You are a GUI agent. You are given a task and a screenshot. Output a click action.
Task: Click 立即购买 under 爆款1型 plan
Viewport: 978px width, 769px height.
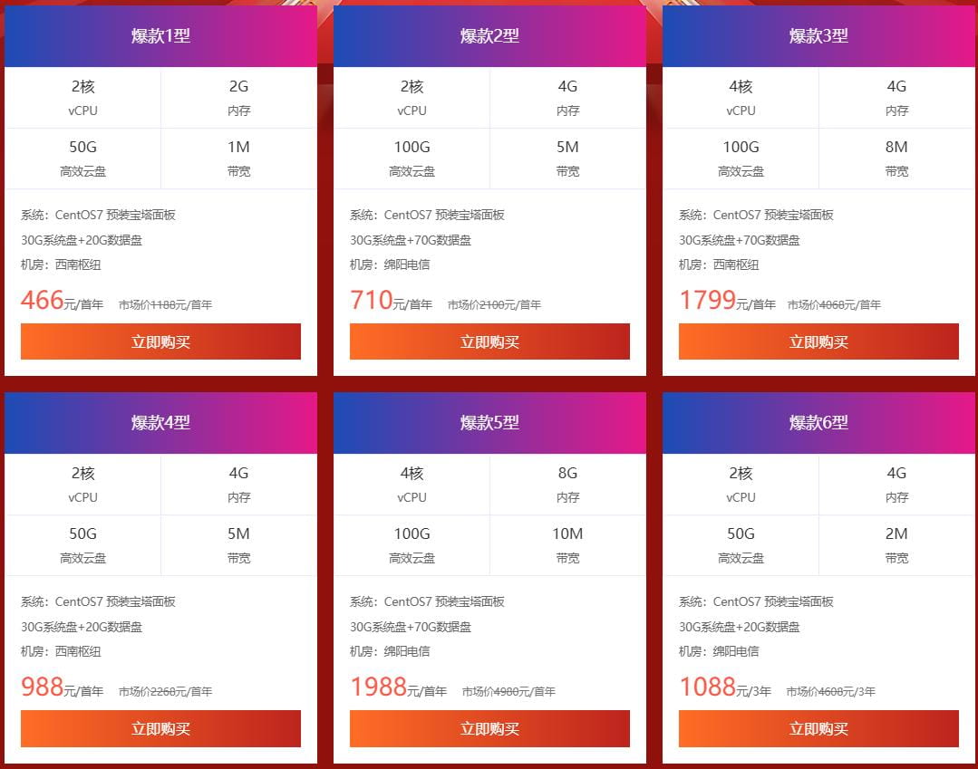coord(160,341)
